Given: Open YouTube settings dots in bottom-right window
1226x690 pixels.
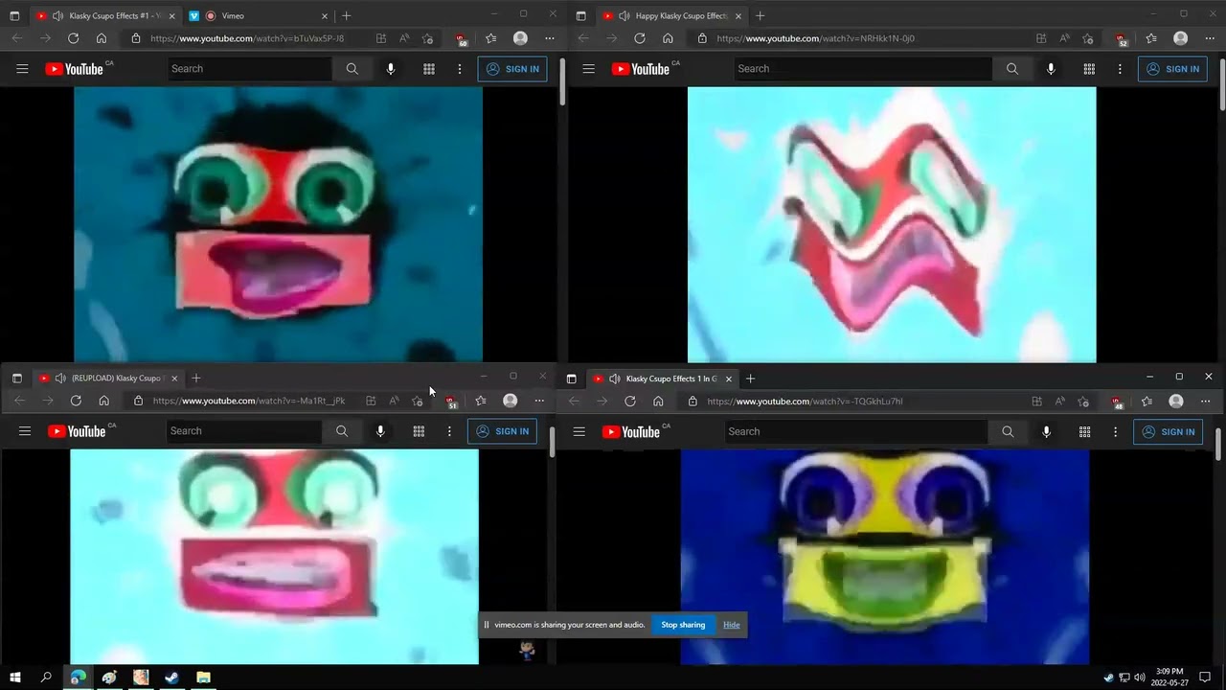Looking at the screenshot, I should click(x=1115, y=432).
